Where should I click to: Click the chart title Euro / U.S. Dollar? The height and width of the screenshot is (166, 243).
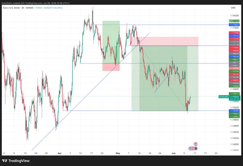coord(11,8)
